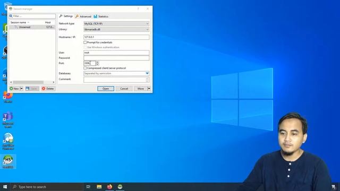Expand the Databases dropdown arrow
This screenshot has width=340, height=191.
147,73
